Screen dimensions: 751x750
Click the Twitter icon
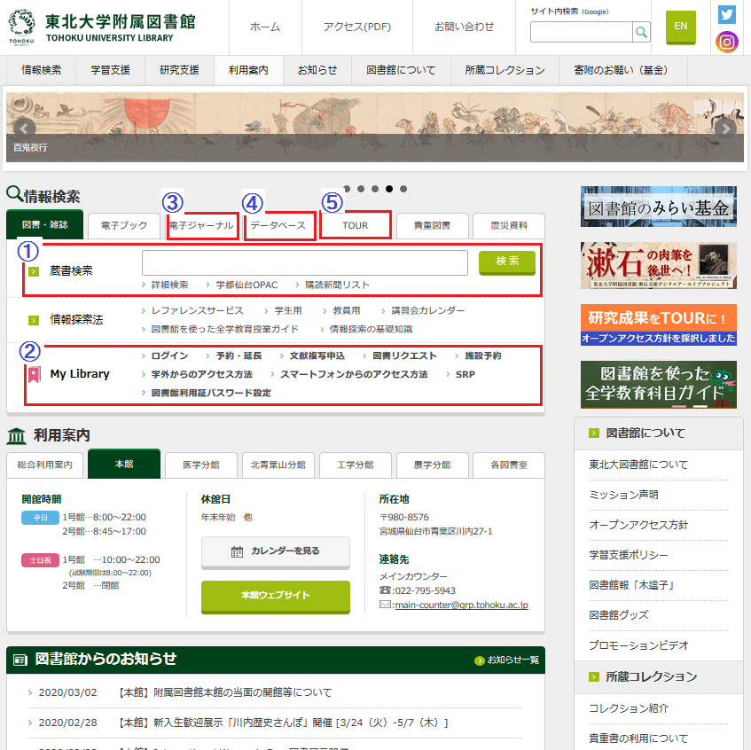click(727, 14)
